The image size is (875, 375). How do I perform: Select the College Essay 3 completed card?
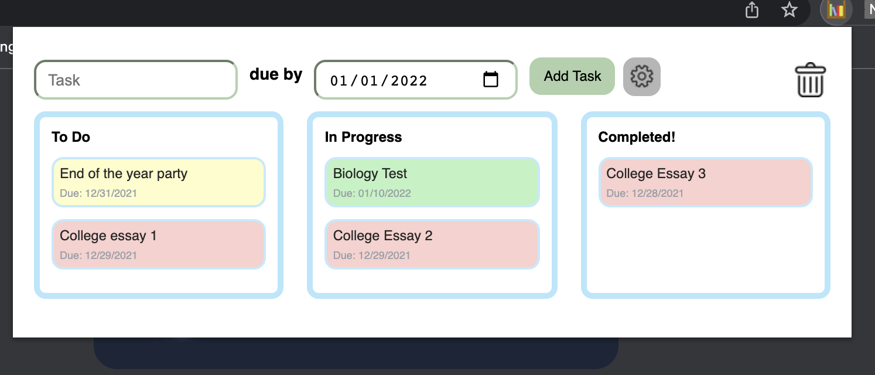[x=705, y=182]
